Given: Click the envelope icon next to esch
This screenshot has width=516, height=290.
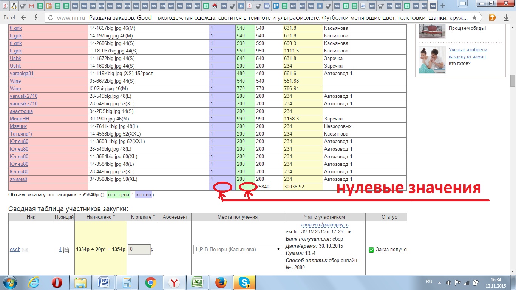Looking at the screenshot, I should click(x=25, y=250).
